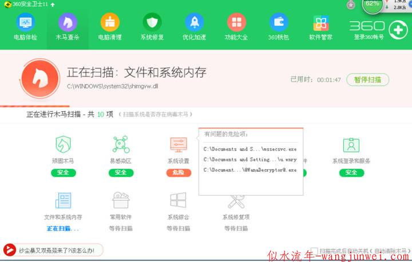Click the upgrade arrow next to 360安全卫士11
The image size is (412, 262).
pos(53,5)
